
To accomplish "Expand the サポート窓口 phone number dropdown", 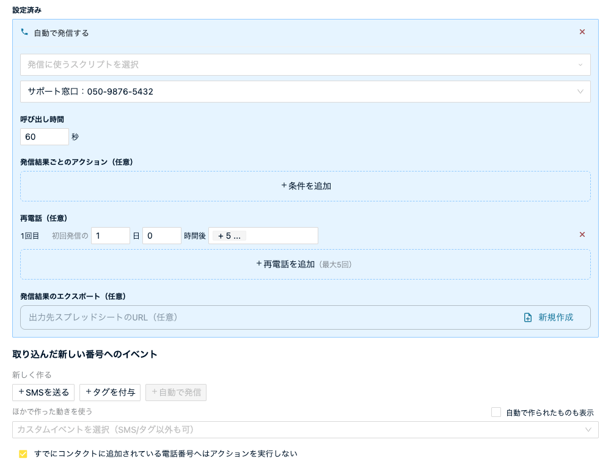I will (305, 92).
